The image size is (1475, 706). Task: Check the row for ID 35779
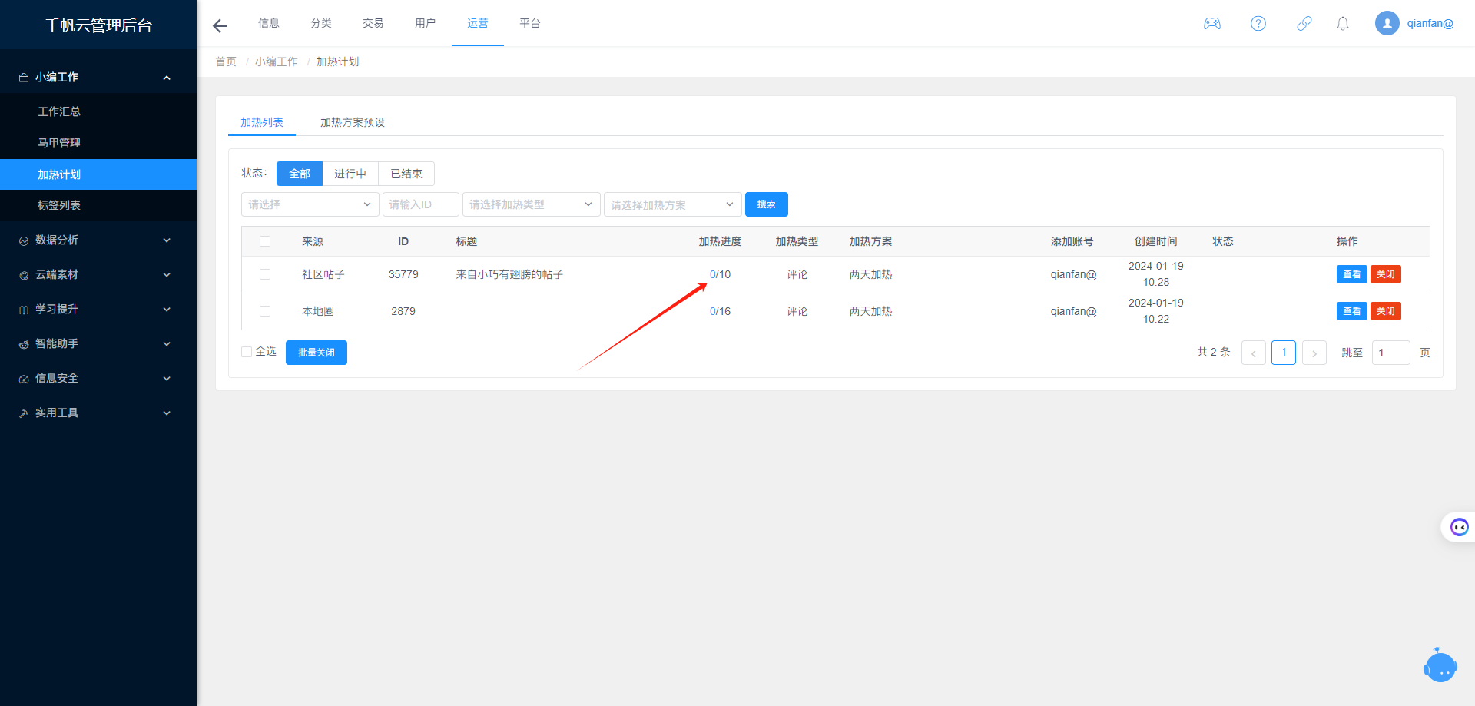tap(265, 274)
